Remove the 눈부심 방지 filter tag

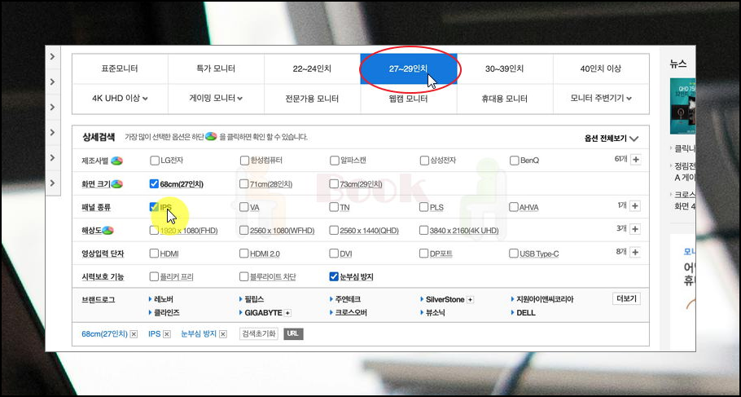223,334
